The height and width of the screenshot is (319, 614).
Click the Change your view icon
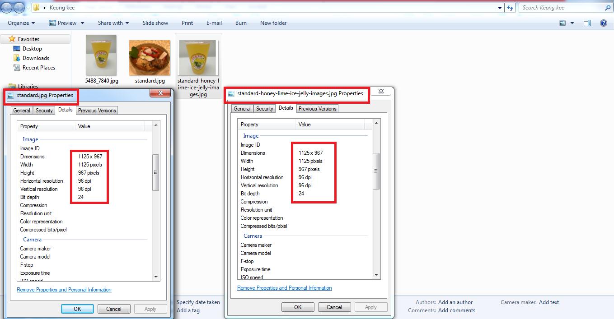563,23
